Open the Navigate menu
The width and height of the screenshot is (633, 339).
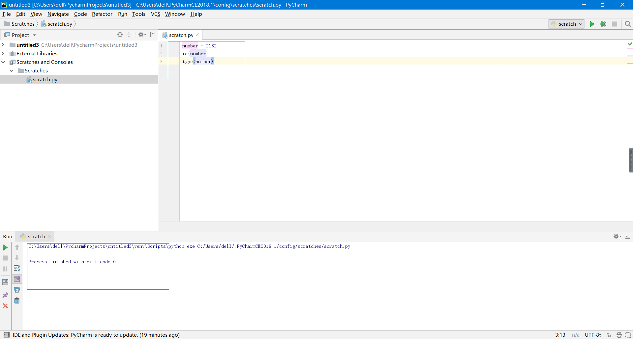(58, 14)
